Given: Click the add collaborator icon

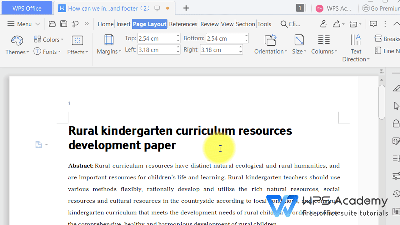Looking at the screenshot, I should tap(323, 24).
